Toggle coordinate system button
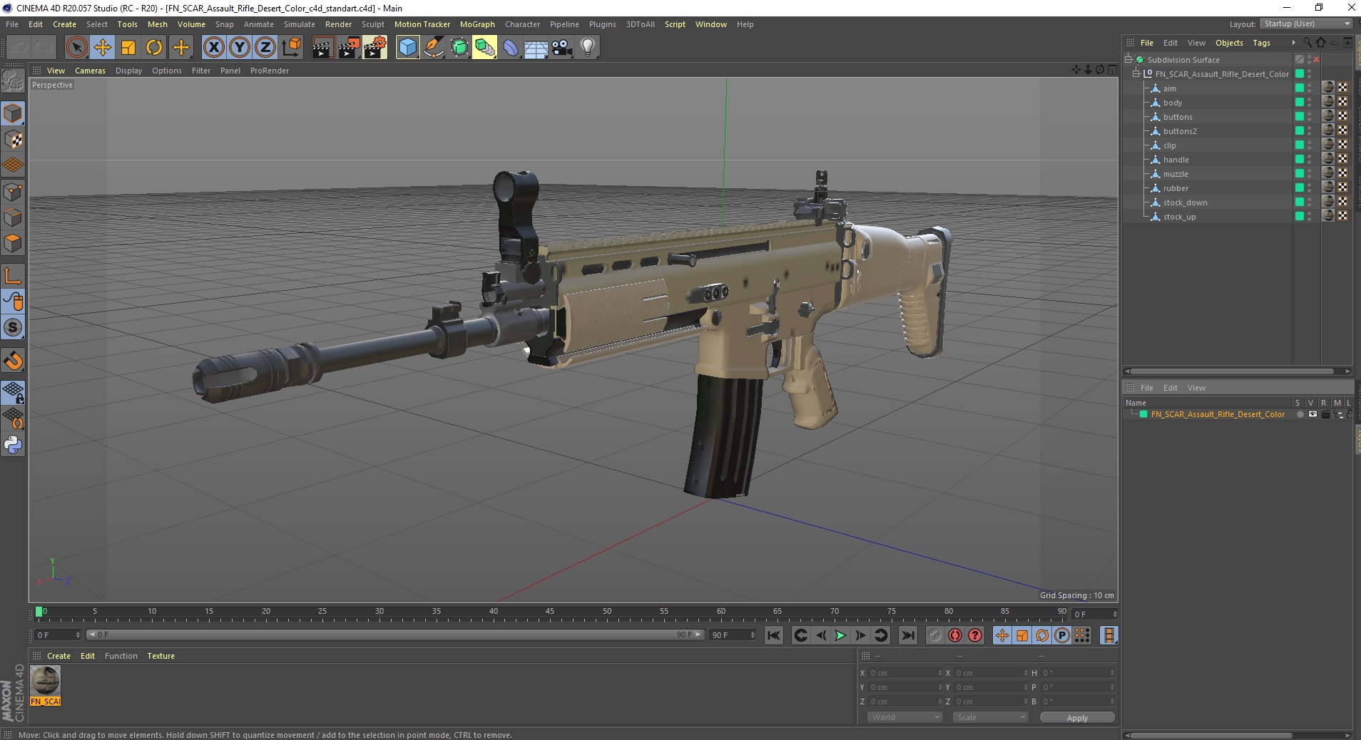The image size is (1361, 740). click(x=291, y=48)
